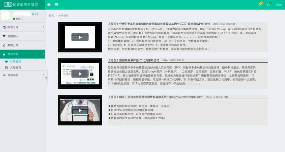Play the 明鉴 monogdx video

[80, 110]
